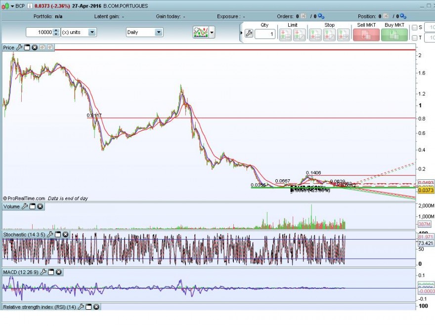The image size is (435, 326).
Task: Close the Stochastic panel
Action: click(x=65, y=235)
